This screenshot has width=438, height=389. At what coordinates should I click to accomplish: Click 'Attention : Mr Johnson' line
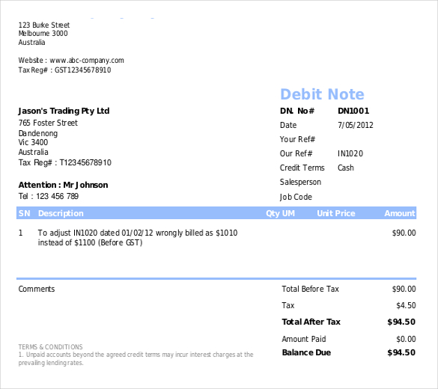coord(63,185)
